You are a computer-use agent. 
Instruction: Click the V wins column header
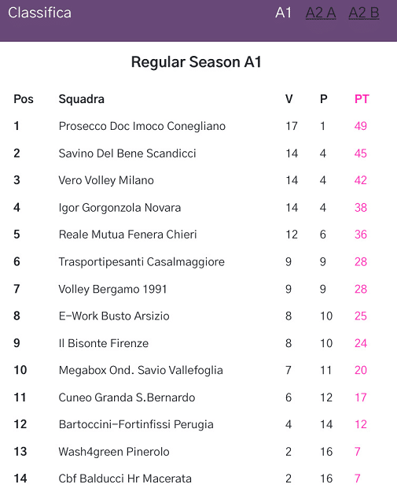tap(289, 99)
